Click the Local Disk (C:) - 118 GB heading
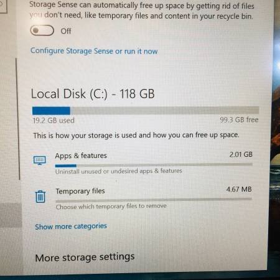This screenshot has width=280, height=280. 93,94
